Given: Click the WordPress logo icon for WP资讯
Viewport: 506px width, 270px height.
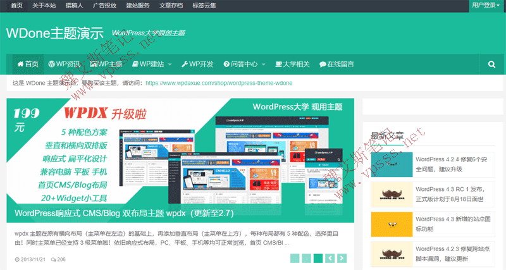Looking at the screenshot, I should click(52, 64).
